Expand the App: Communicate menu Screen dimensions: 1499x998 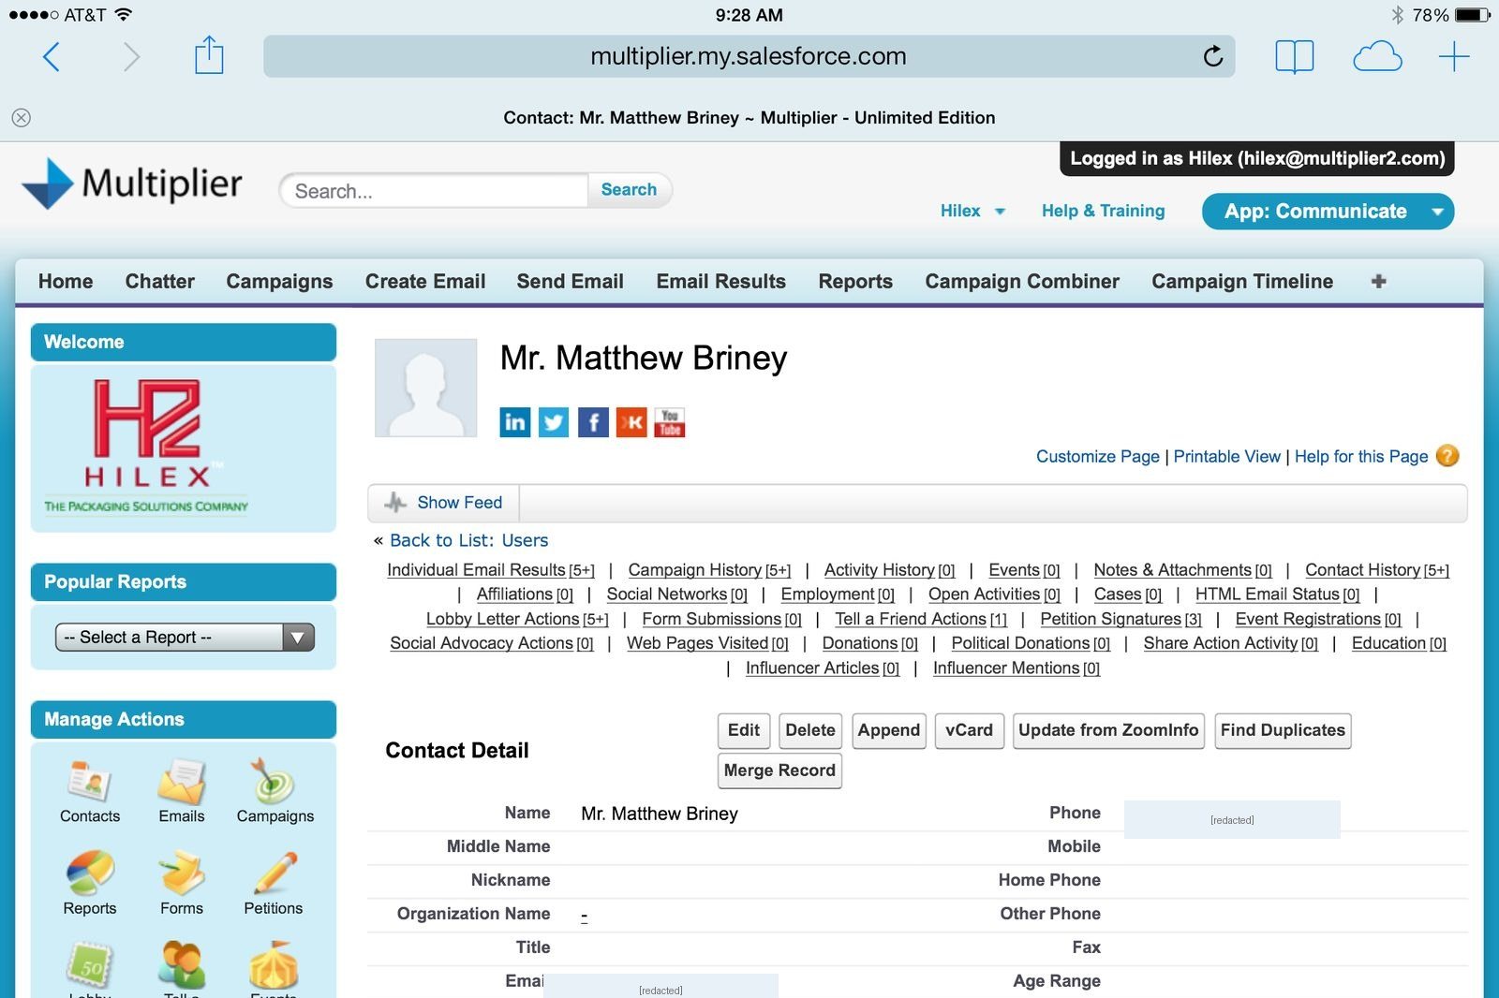(1328, 212)
